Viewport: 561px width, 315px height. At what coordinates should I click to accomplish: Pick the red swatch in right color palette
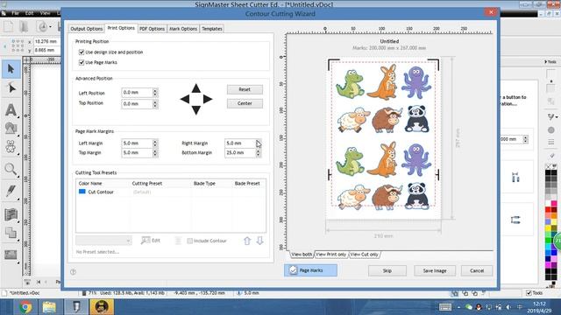pyautogui.click(x=548, y=210)
